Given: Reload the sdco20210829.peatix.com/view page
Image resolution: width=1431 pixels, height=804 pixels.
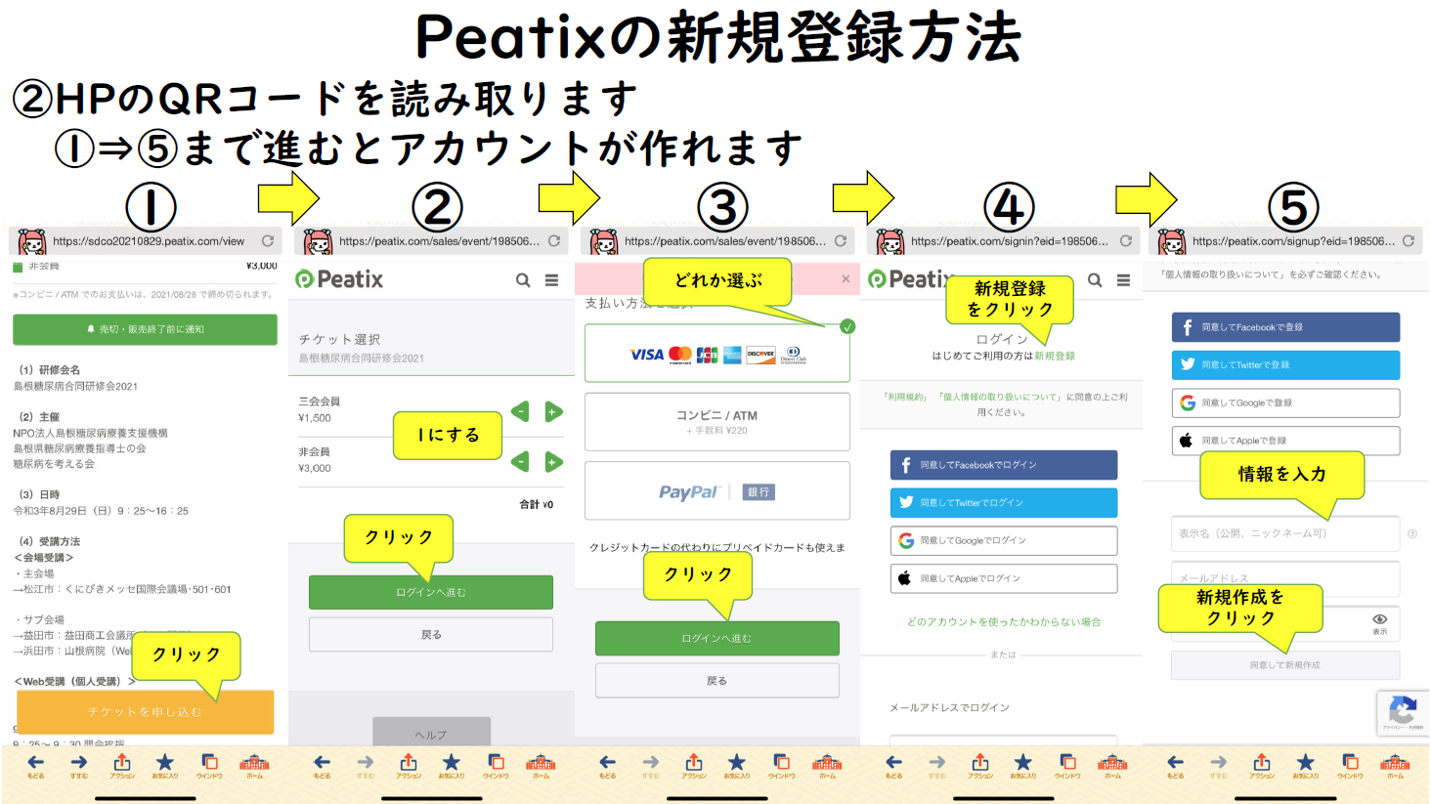Looking at the screenshot, I should [268, 241].
